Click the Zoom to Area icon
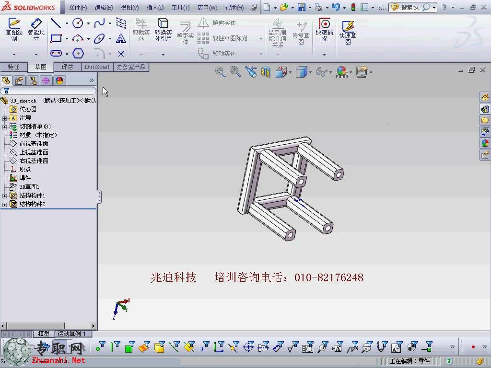This screenshot has width=491, height=368. (x=235, y=72)
